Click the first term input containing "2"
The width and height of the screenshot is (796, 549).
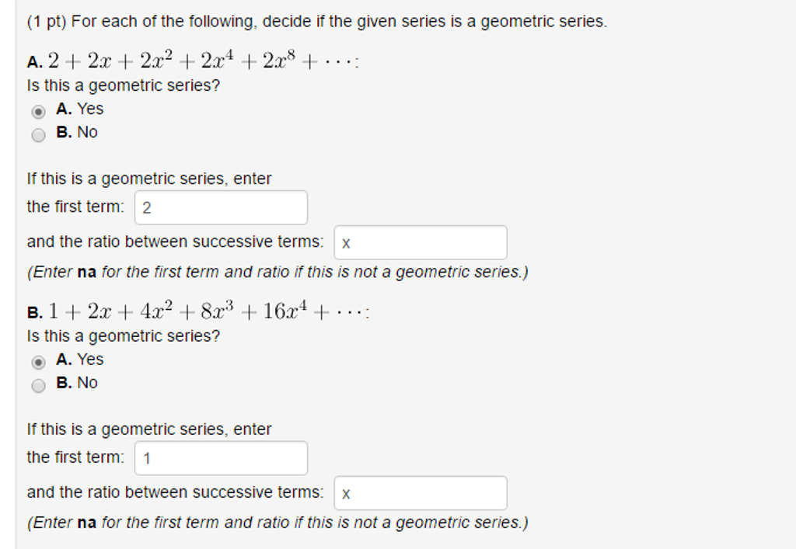pos(220,207)
